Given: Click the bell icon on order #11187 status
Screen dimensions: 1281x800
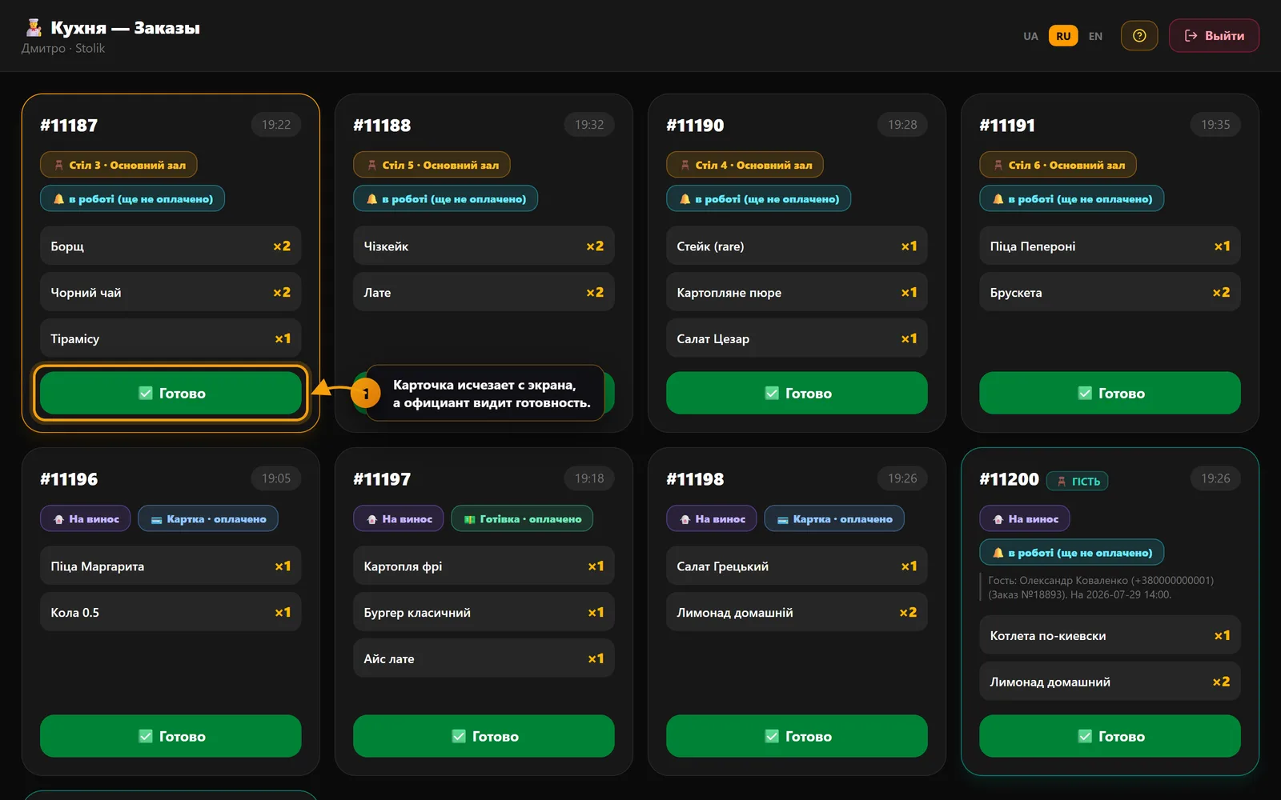Looking at the screenshot, I should pos(58,199).
